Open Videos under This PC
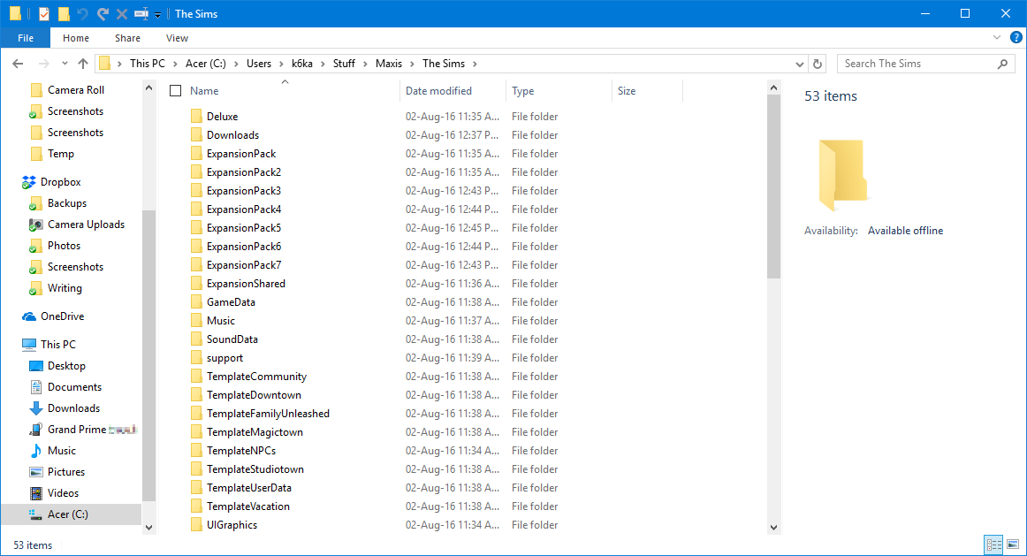This screenshot has height=556, width=1027. click(63, 493)
